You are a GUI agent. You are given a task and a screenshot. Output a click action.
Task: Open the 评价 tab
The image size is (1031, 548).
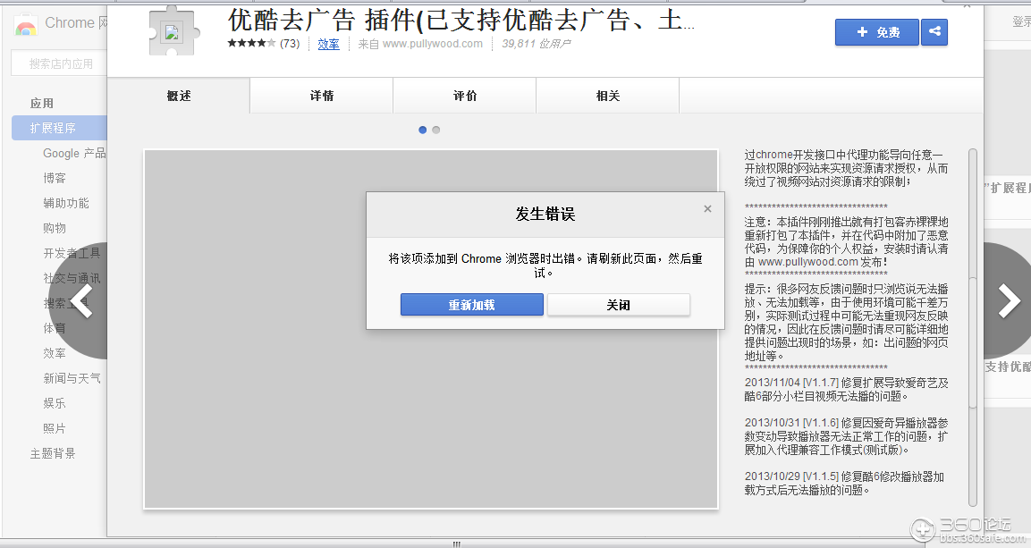coord(463,94)
